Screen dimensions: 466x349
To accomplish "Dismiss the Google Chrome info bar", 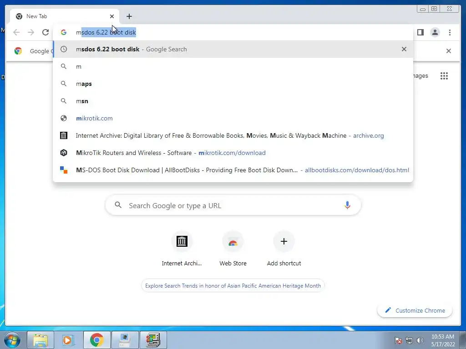I will [448, 51].
